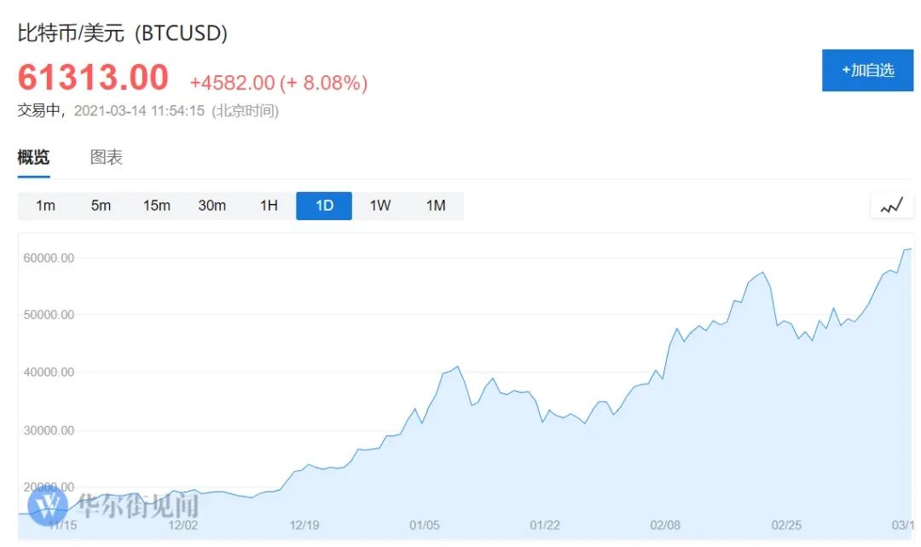Click the price 61313.00
The width and height of the screenshot is (921, 547).
tap(93, 77)
